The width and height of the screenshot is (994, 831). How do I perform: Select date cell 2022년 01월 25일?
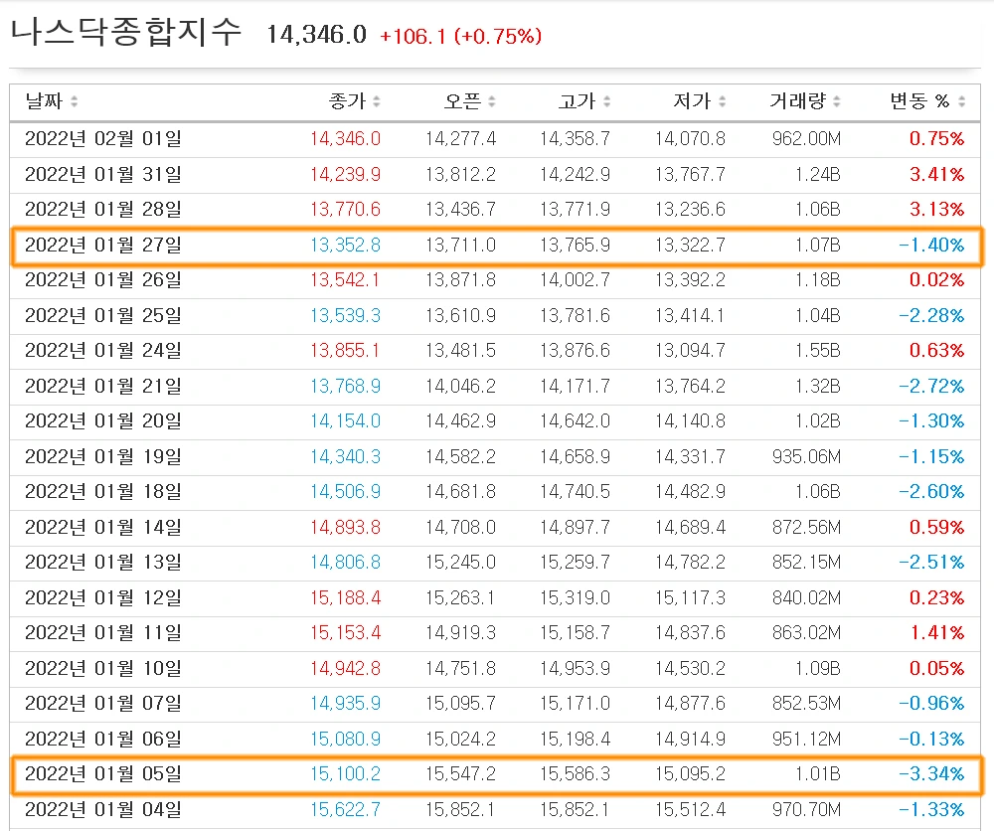point(103,315)
